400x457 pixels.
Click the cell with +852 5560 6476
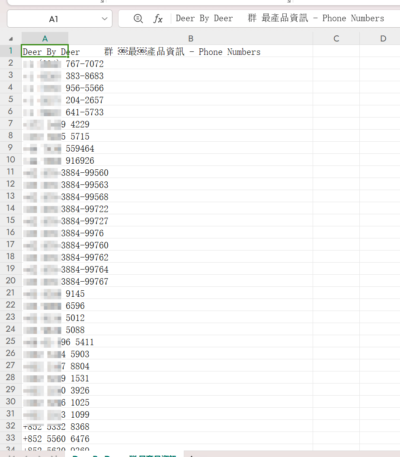pyautogui.click(x=45, y=438)
